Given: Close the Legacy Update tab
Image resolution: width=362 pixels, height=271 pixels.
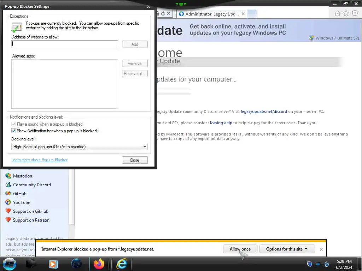Looking at the screenshot, I should click(243, 14).
